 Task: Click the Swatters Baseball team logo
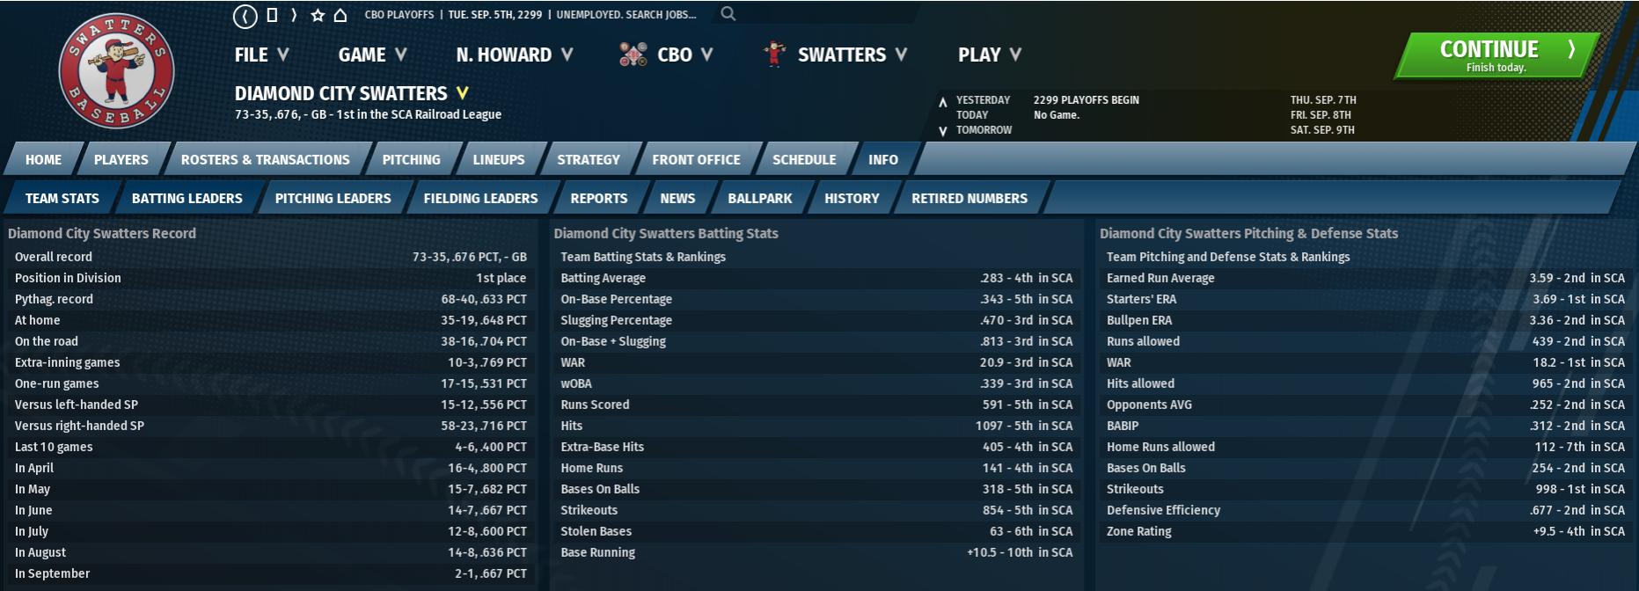click(116, 70)
